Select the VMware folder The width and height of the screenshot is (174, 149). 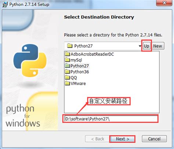pos(75,84)
